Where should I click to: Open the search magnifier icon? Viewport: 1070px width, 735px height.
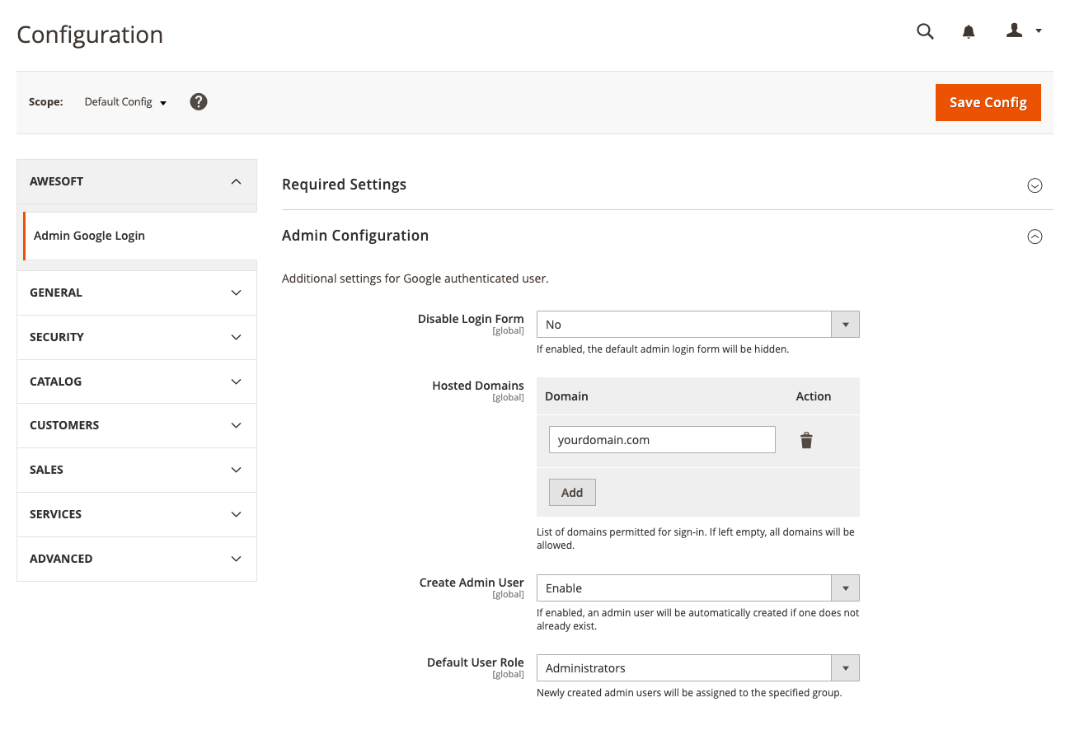click(x=925, y=31)
